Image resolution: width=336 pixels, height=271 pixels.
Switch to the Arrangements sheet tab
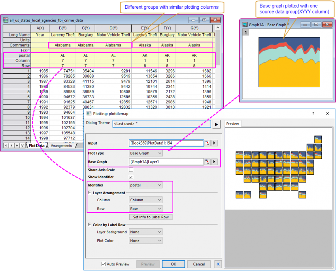coord(61,146)
